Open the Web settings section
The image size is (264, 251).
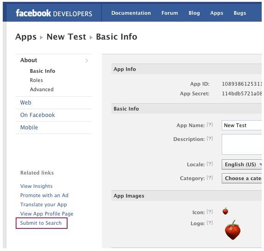point(26,103)
